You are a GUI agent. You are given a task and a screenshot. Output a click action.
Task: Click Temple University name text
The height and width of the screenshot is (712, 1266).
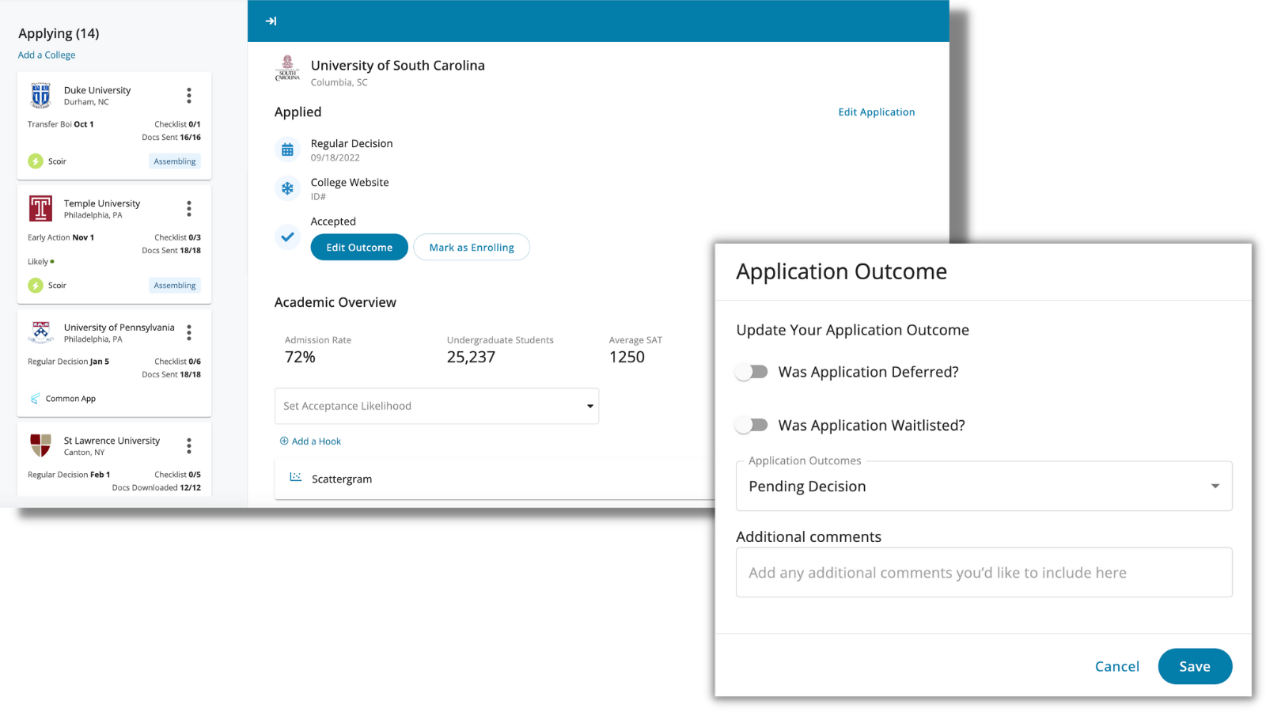click(102, 203)
